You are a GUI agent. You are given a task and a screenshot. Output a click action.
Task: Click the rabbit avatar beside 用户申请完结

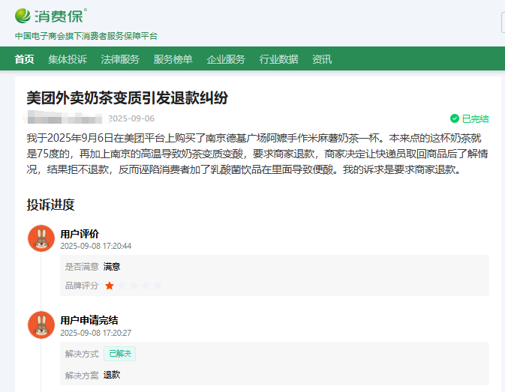coord(41,325)
